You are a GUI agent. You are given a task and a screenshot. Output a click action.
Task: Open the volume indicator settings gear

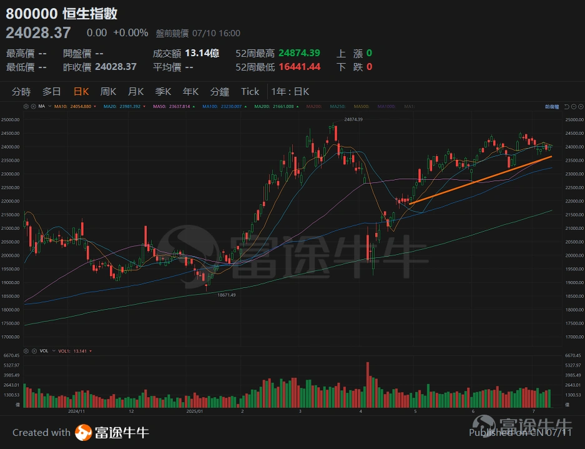[26, 350]
